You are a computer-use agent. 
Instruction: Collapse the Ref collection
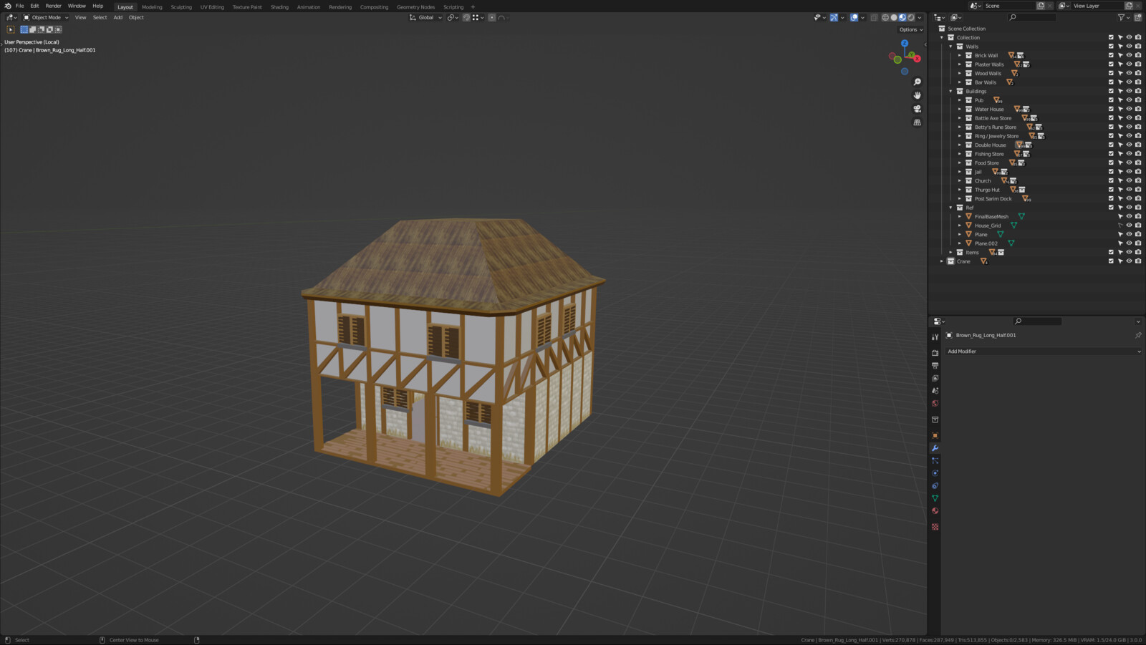tap(951, 208)
